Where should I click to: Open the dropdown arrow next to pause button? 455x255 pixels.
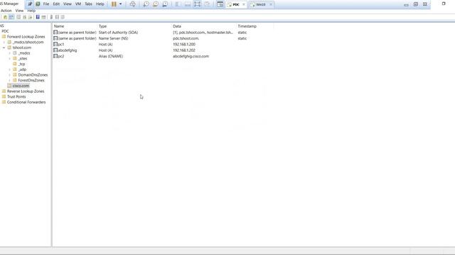click(120, 4)
